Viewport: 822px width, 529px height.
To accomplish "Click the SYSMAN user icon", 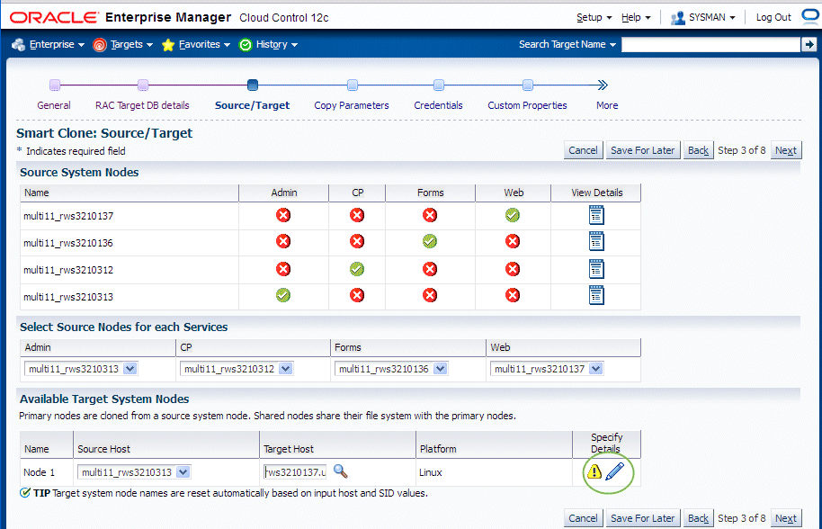I will 678,18.
